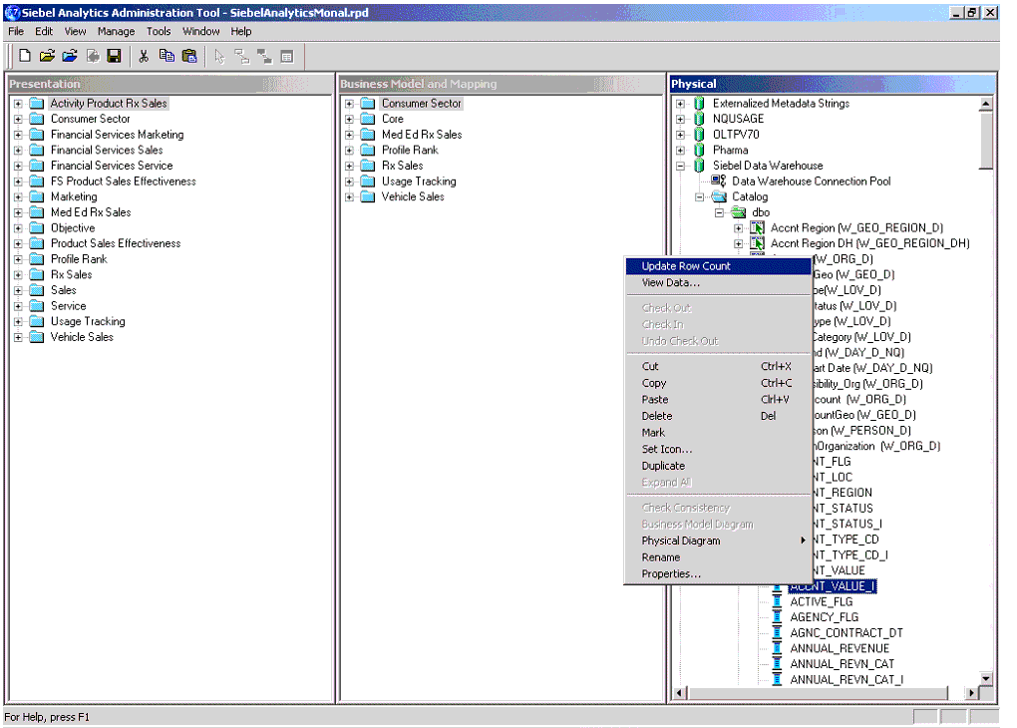
Task: Click the yellow Open folder toolbar icon
Action: tap(47, 56)
